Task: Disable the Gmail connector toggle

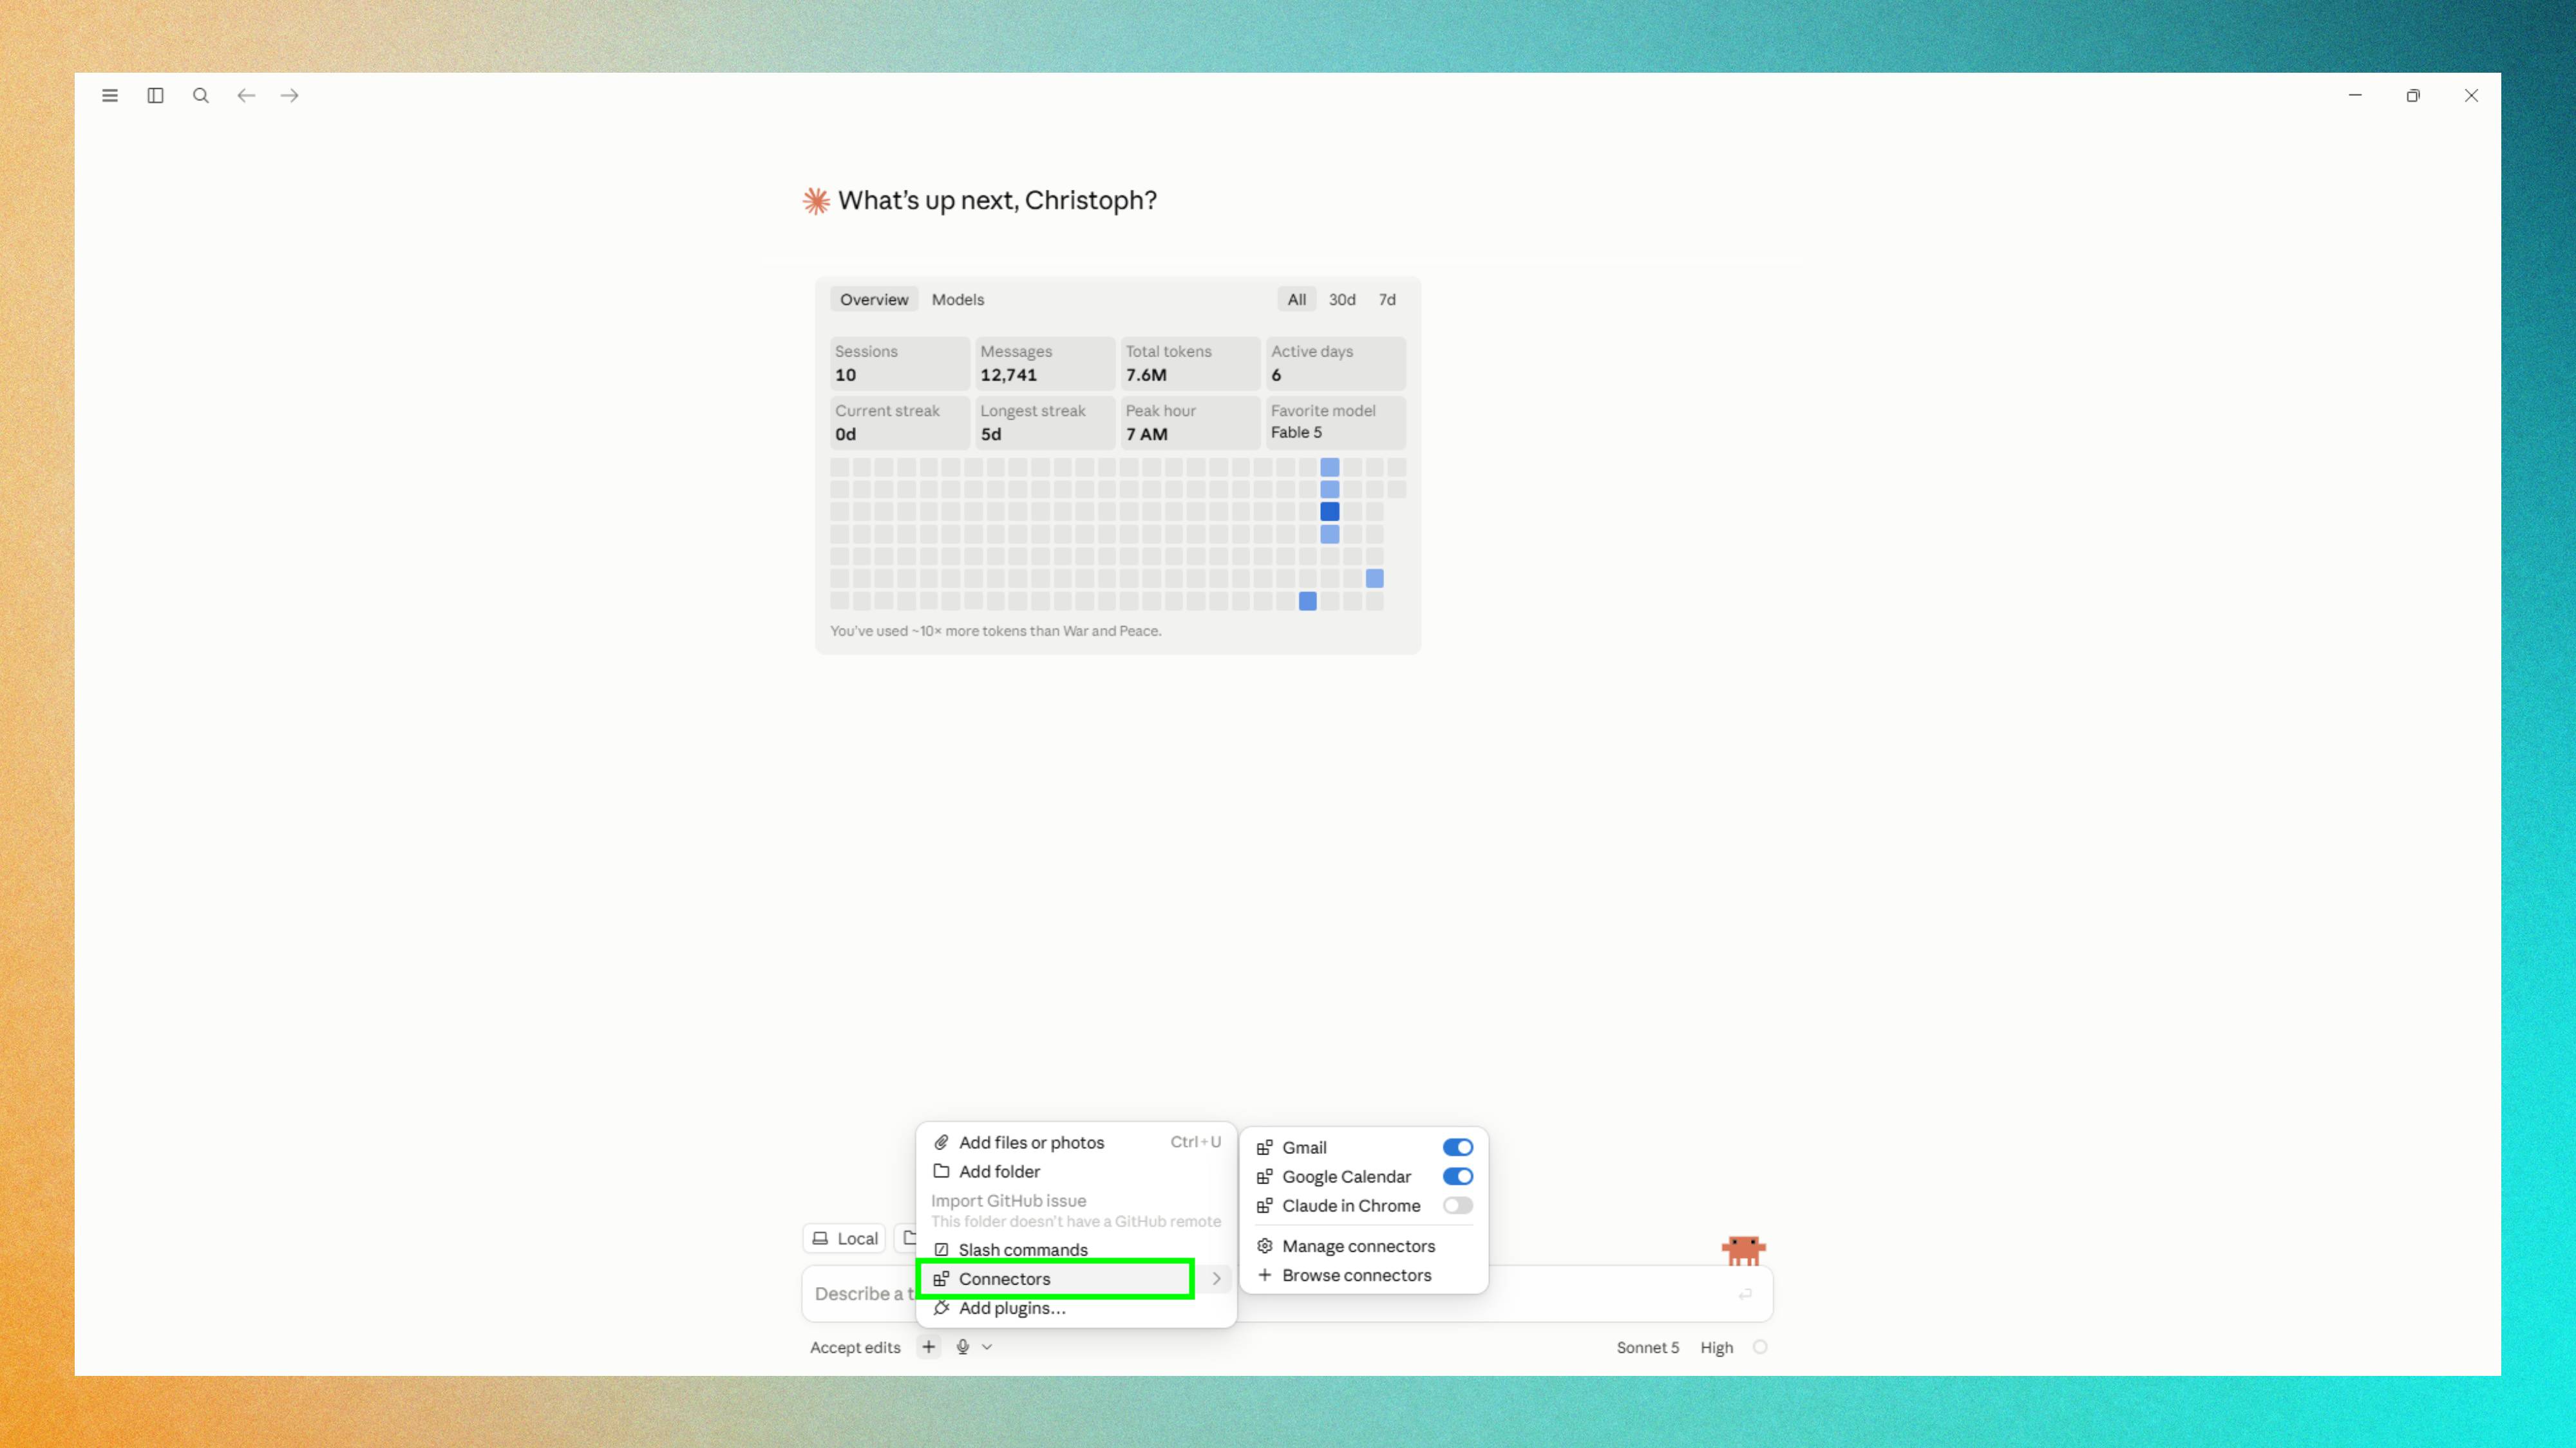Action: click(1457, 1147)
